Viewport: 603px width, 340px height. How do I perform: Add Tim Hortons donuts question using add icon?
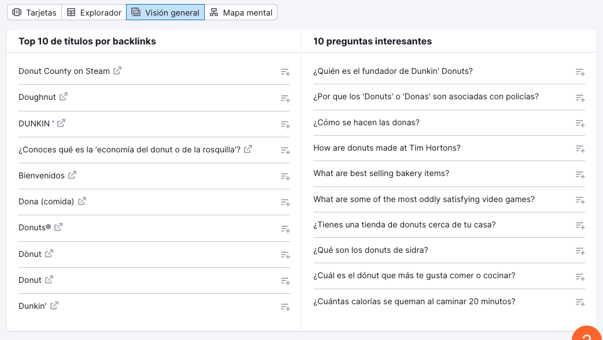(x=579, y=149)
